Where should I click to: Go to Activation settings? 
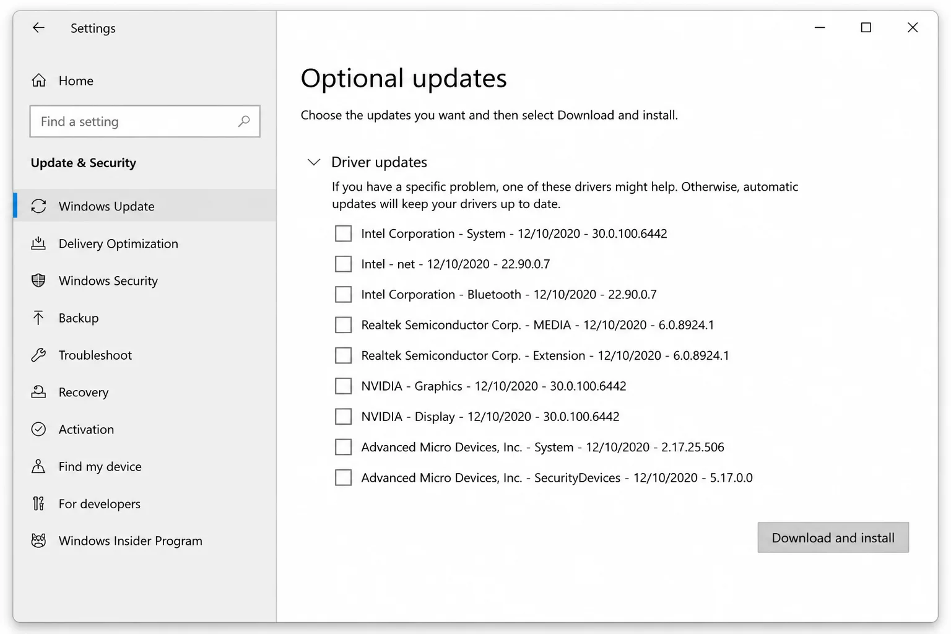[144, 429]
